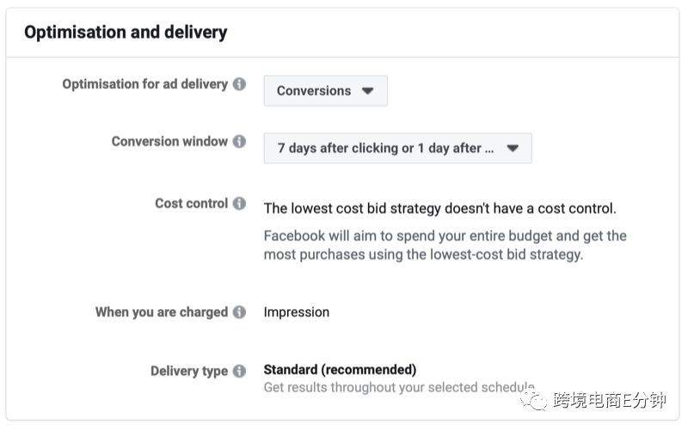
Task: Click Standard (recommended) delivery type
Action: 340,370
